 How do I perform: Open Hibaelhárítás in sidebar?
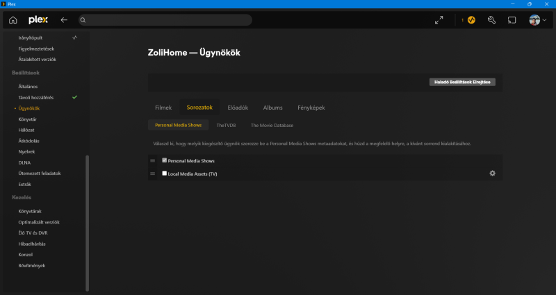(31, 244)
